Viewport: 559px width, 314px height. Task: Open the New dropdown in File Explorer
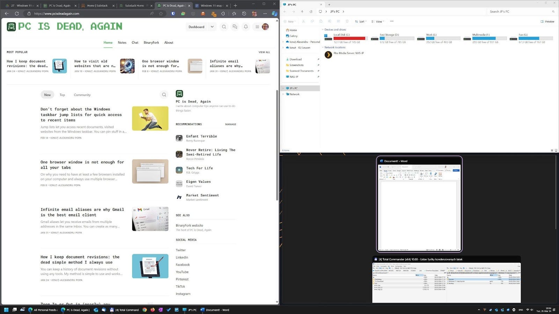click(289, 22)
